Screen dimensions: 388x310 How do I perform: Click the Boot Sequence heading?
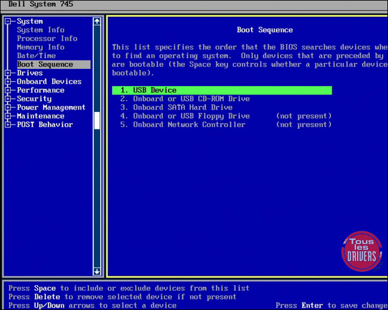click(x=265, y=30)
